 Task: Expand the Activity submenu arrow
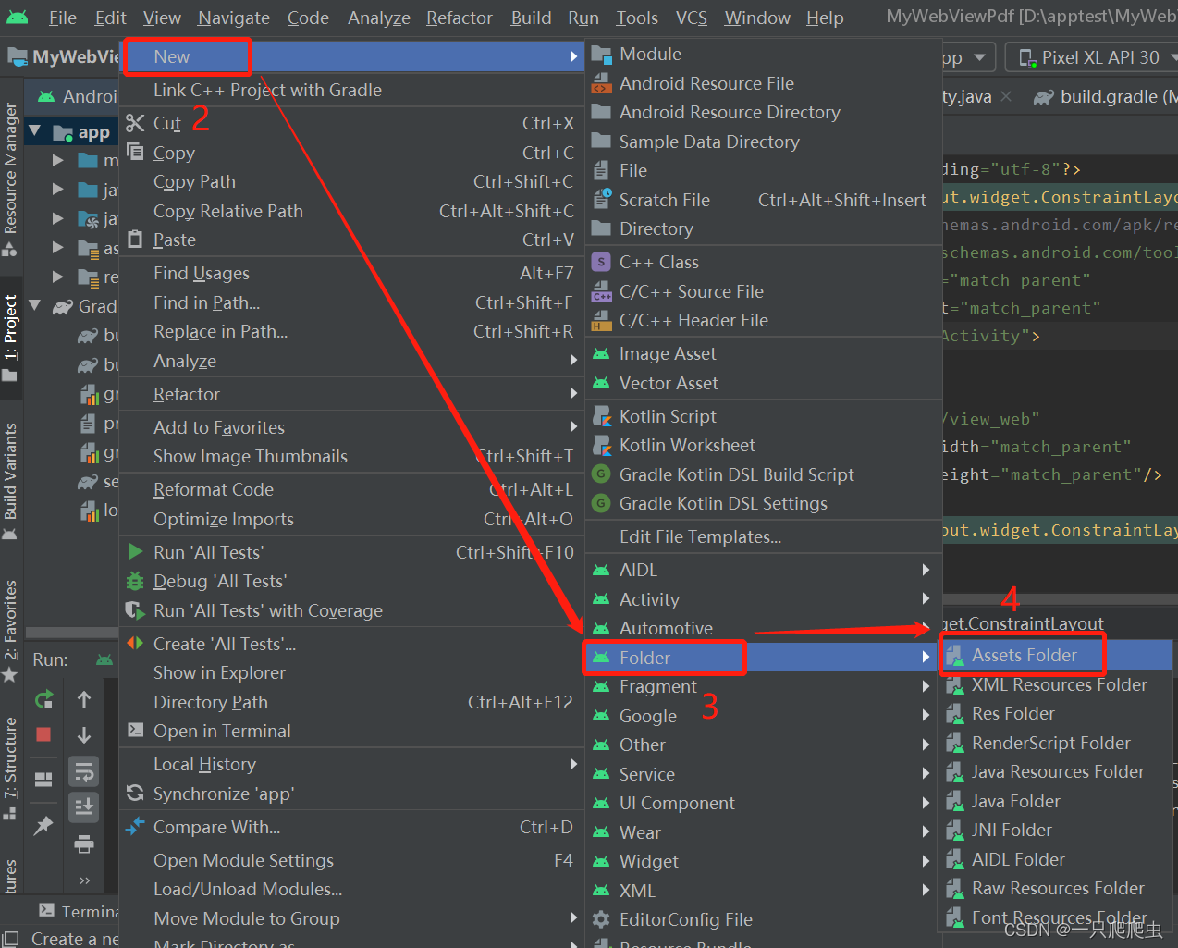click(x=926, y=599)
